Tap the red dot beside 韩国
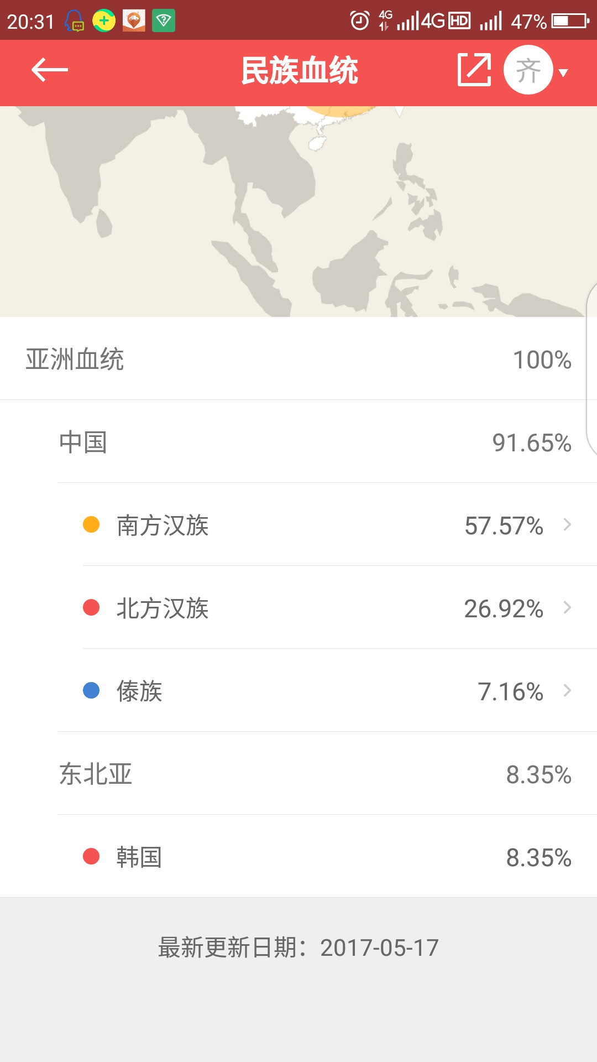 tap(91, 856)
